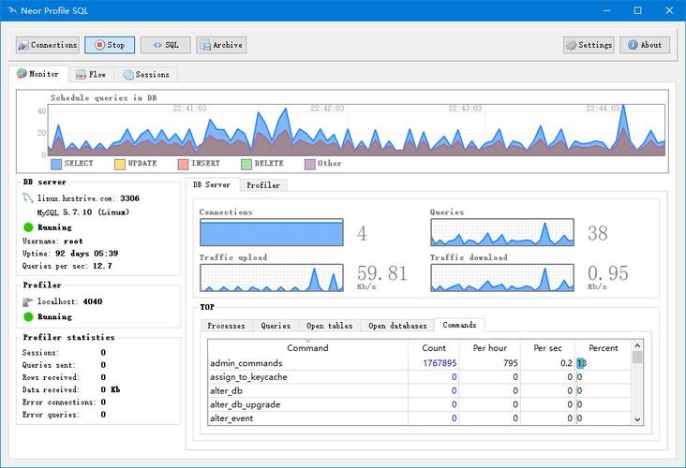Click the Stop profiling button
686x468 pixels.
[110, 45]
